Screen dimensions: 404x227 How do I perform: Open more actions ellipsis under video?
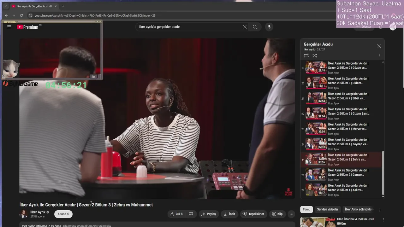tap(291, 214)
